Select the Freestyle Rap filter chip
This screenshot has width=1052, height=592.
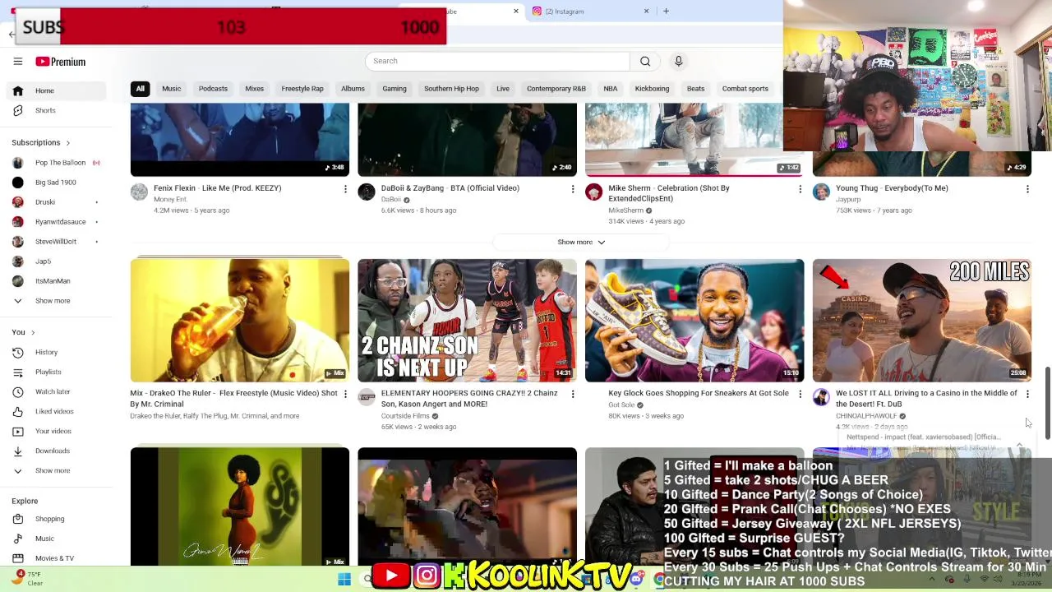(x=302, y=89)
